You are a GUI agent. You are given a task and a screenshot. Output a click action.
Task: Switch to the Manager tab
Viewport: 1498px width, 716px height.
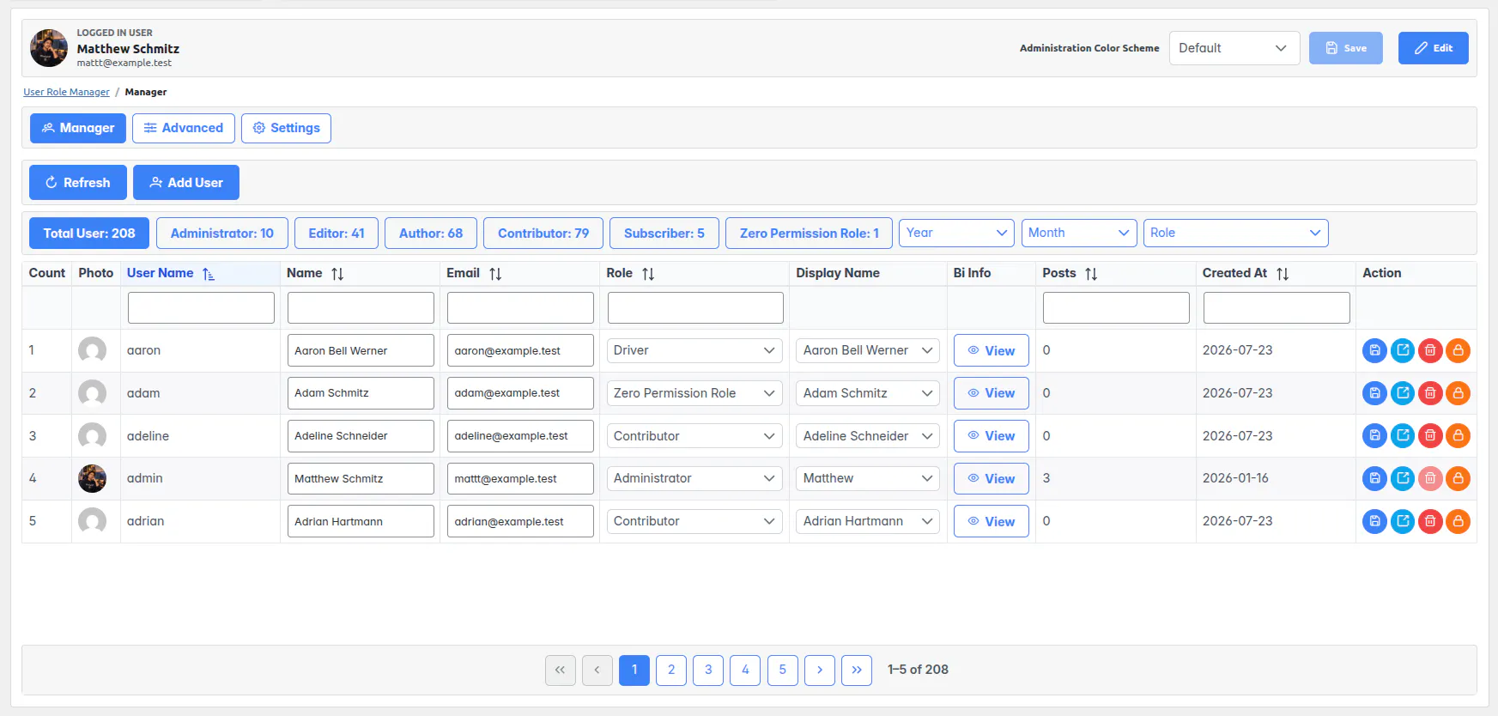point(78,128)
